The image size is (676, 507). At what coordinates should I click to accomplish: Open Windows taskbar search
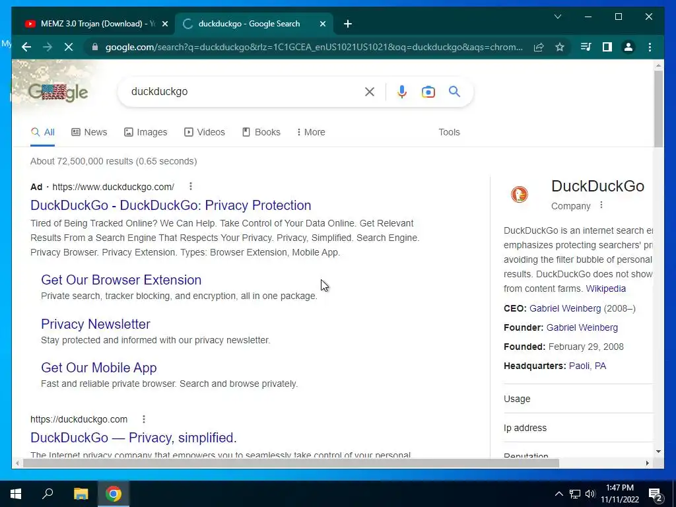tap(48, 494)
